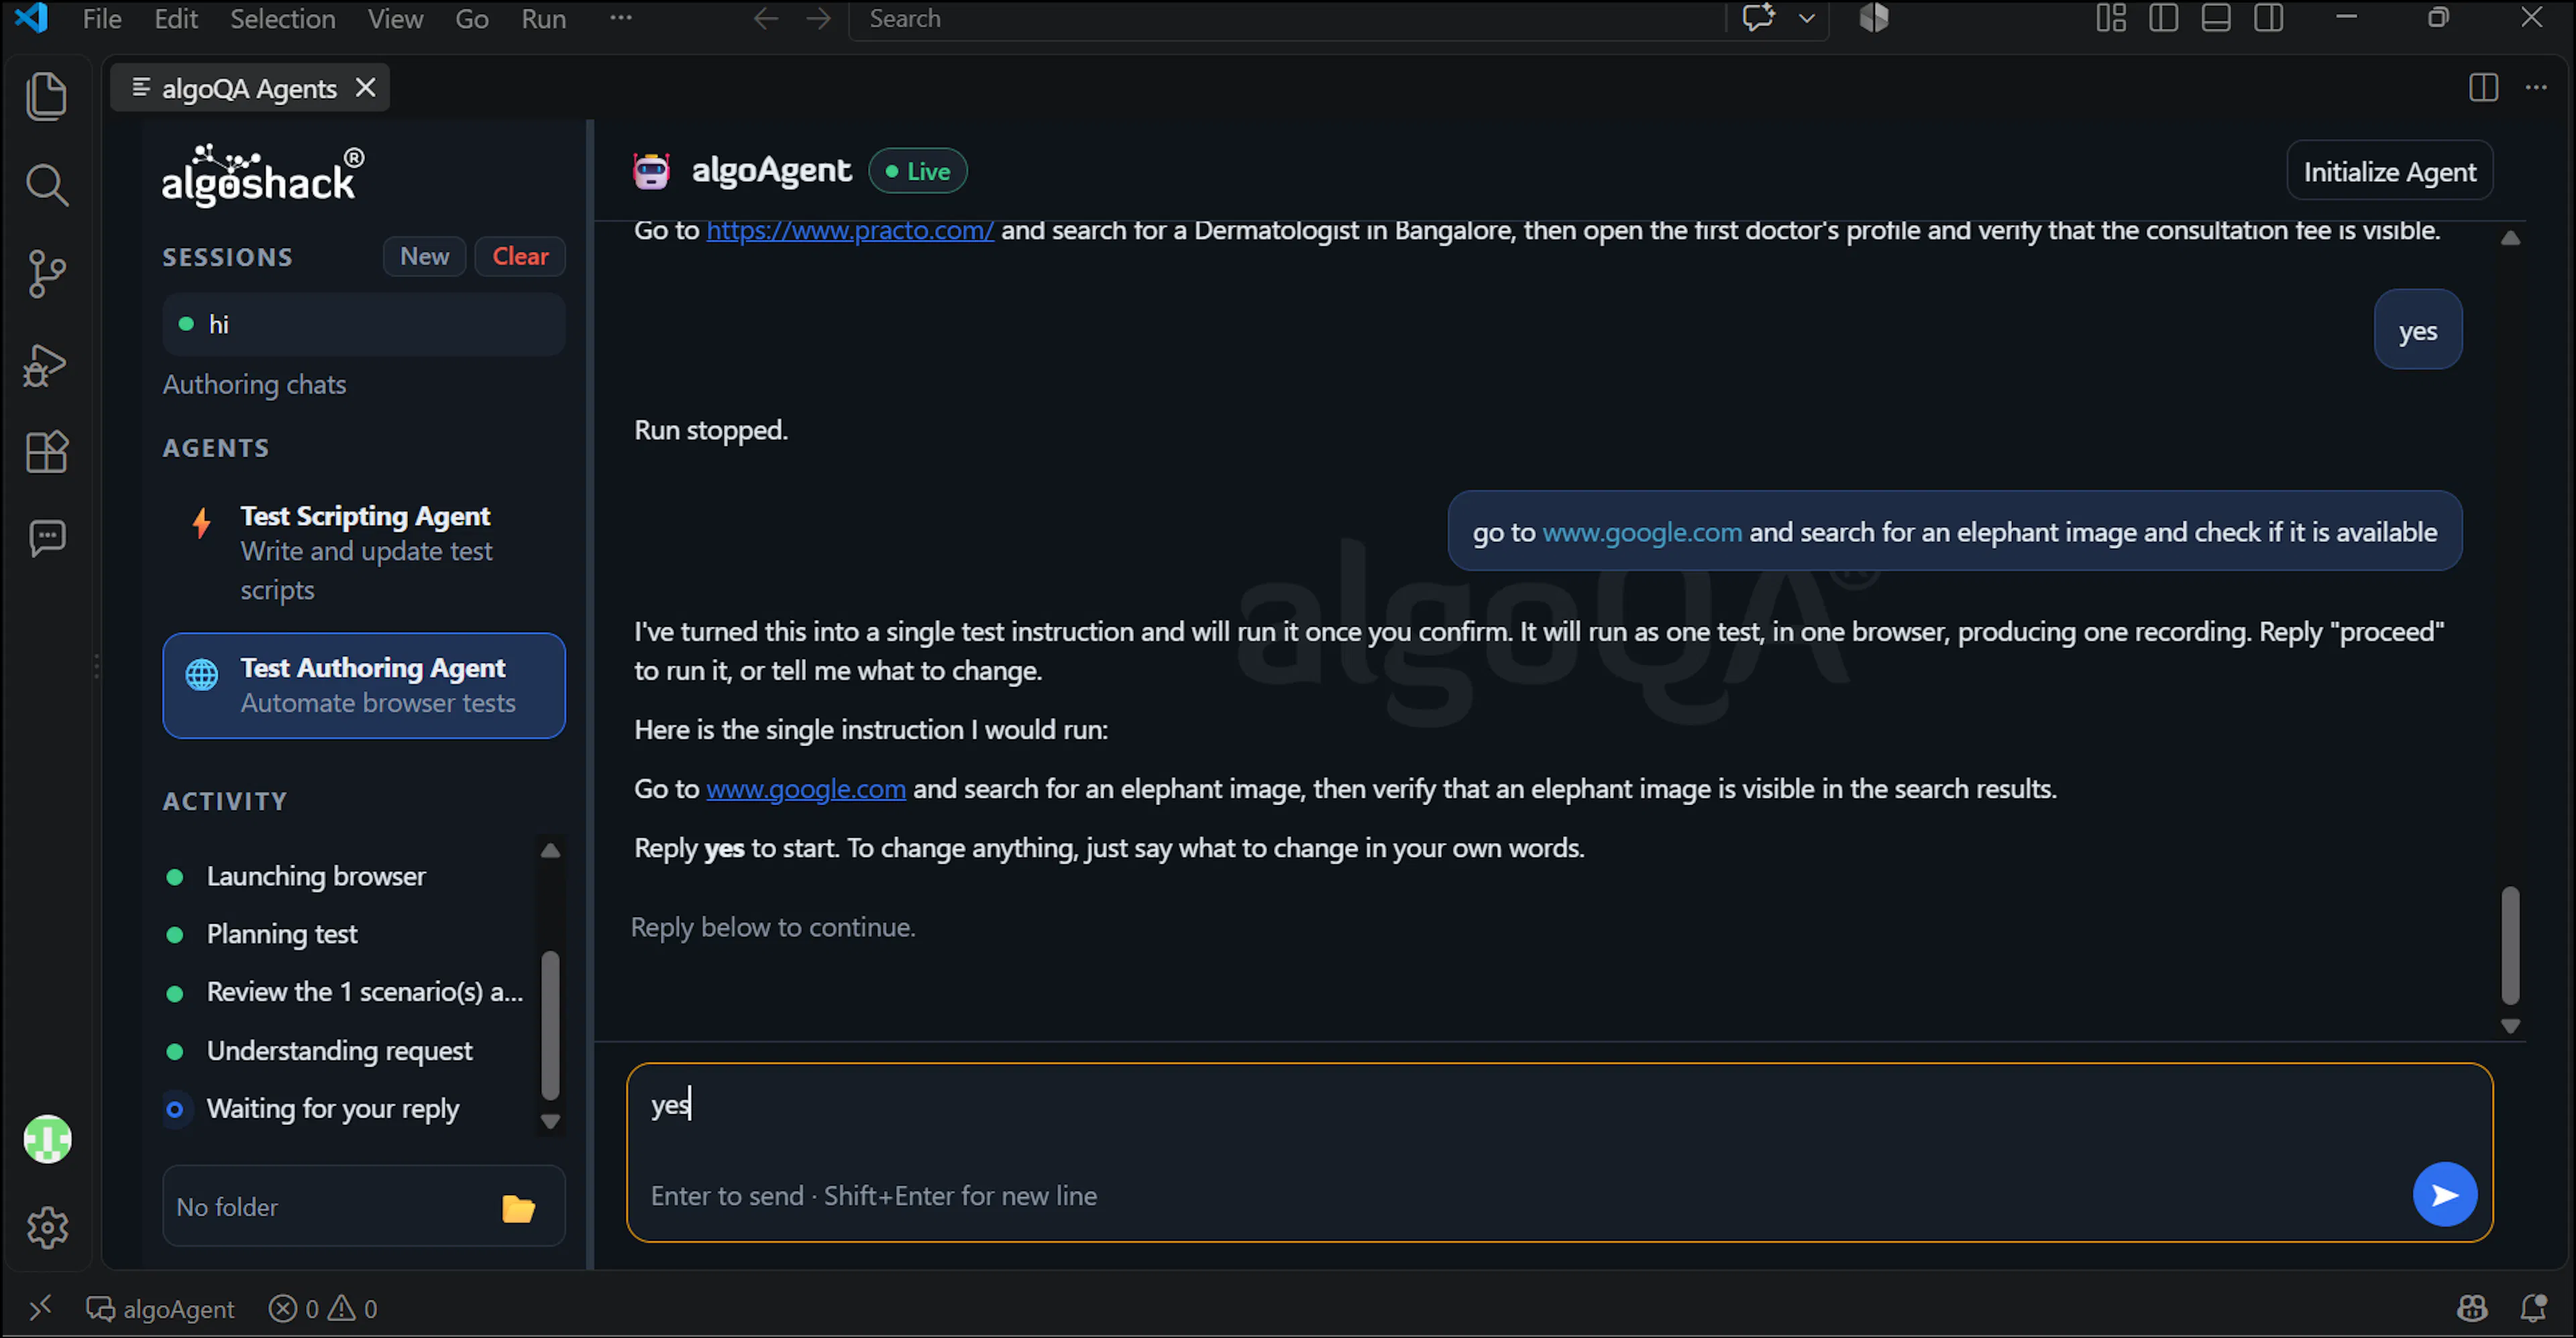Click the blue send message arrow
The width and height of the screenshot is (2576, 1338).
2444,1194
